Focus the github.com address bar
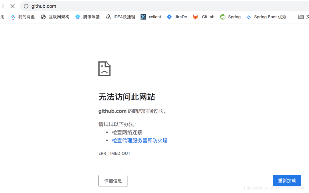309x193 pixels. [164, 6]
